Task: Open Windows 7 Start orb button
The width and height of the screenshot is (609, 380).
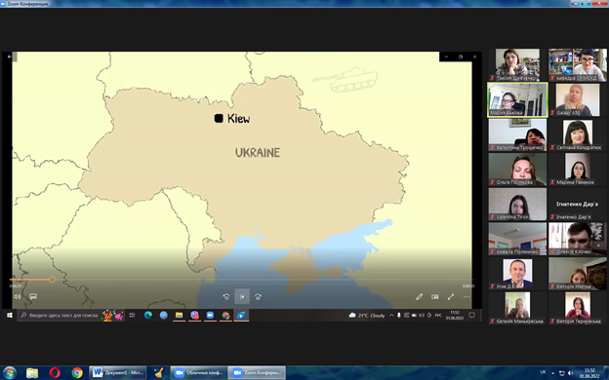Action: coord(10,373)
